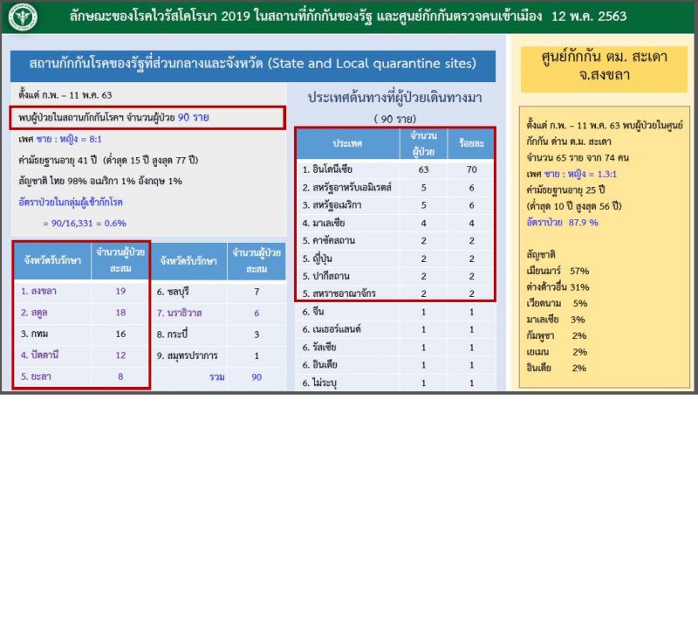The height and width of the screenshot is (621, 698).
Task: Click country row '6. รัสเซีย'
Action: point(395,347)
